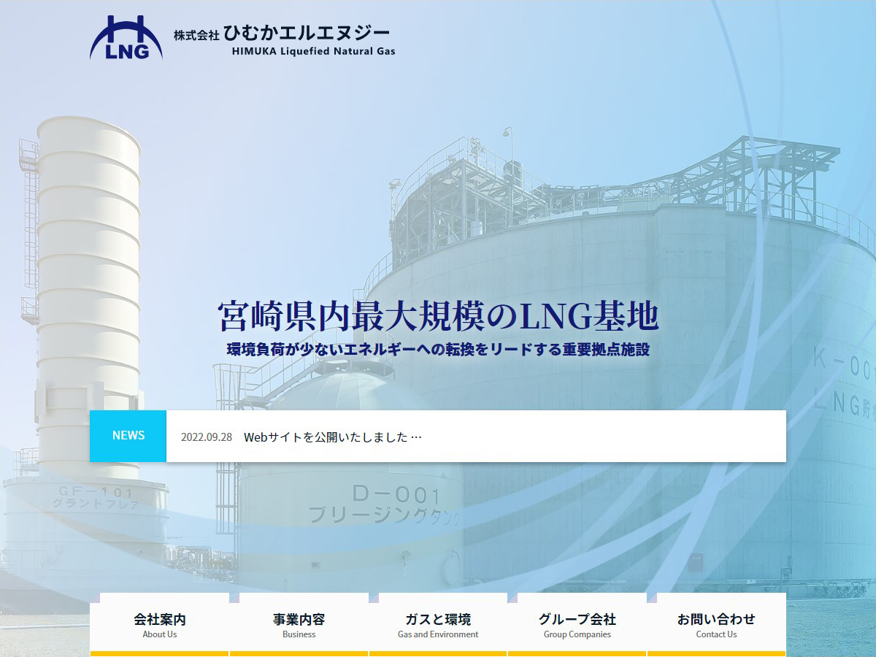This screenshot has width=876, height=657.
Task: Navigate to お問い合わせ Contact Us
Action: pyautogui.click(x=716, y=626)
